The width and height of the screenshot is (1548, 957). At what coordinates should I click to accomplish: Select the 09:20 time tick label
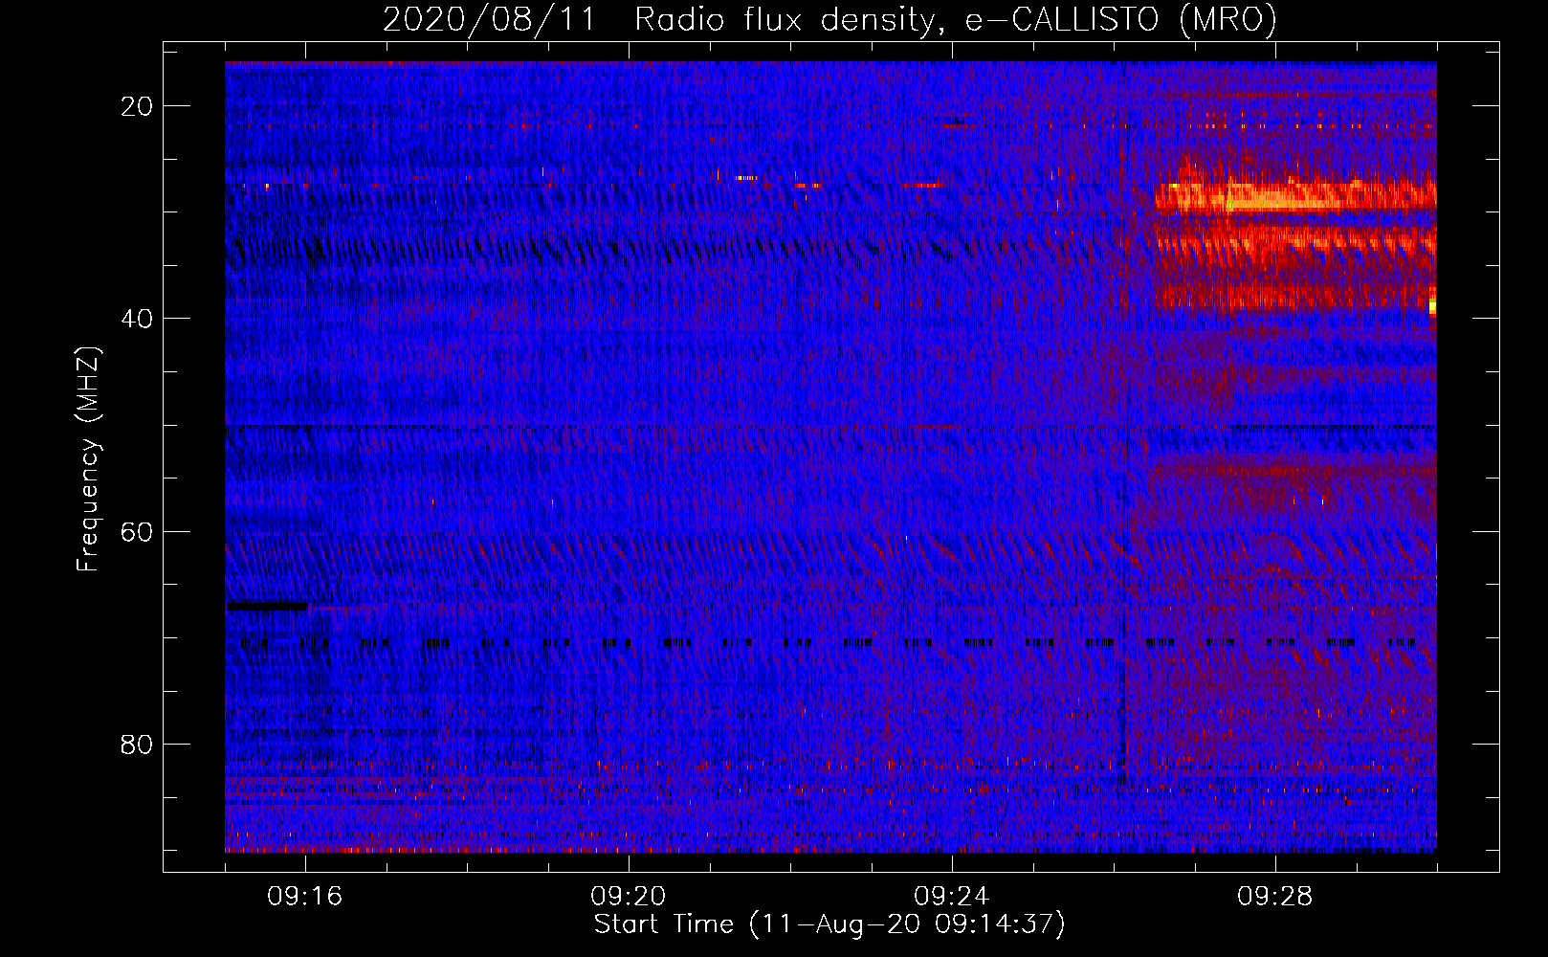(x=629, y=897)
